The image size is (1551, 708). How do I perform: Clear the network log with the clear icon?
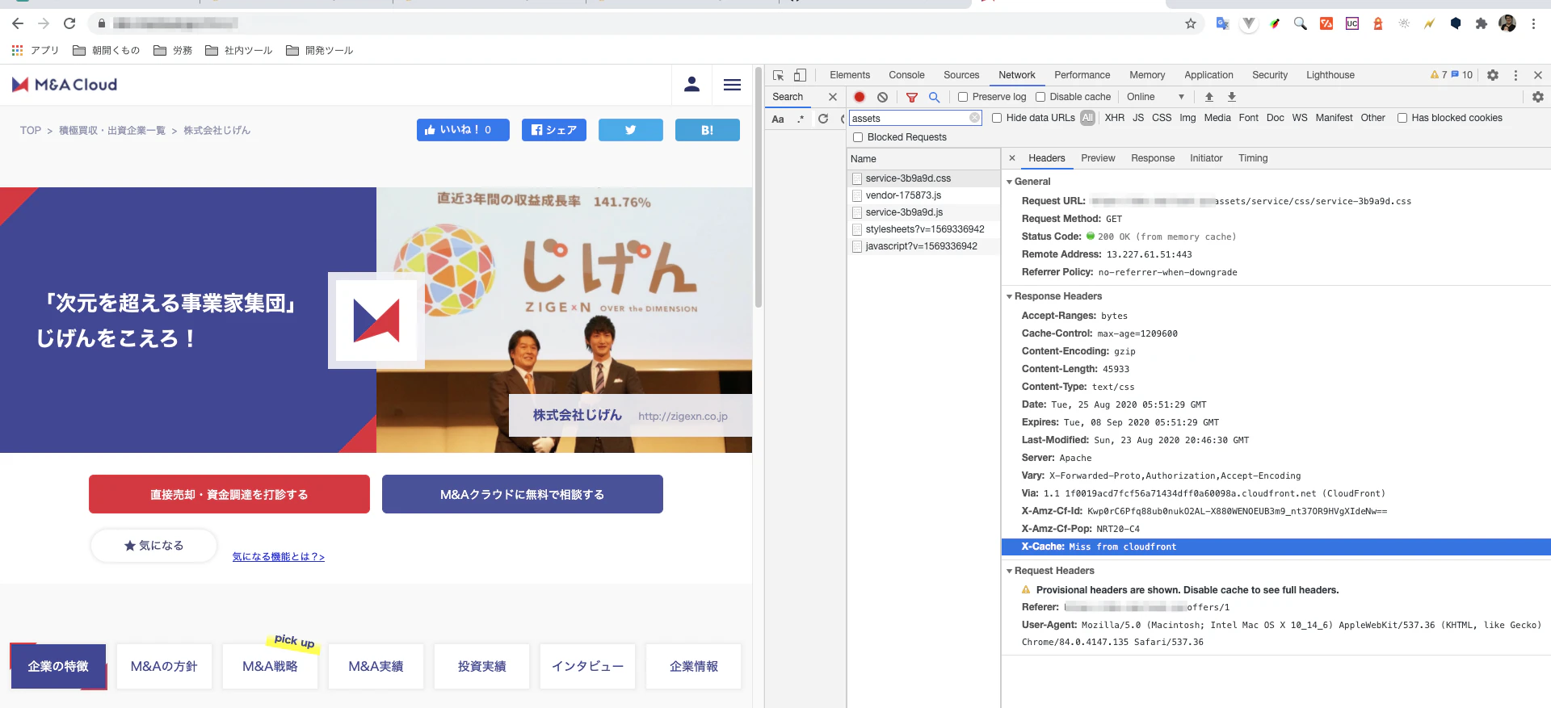[883, 97]
